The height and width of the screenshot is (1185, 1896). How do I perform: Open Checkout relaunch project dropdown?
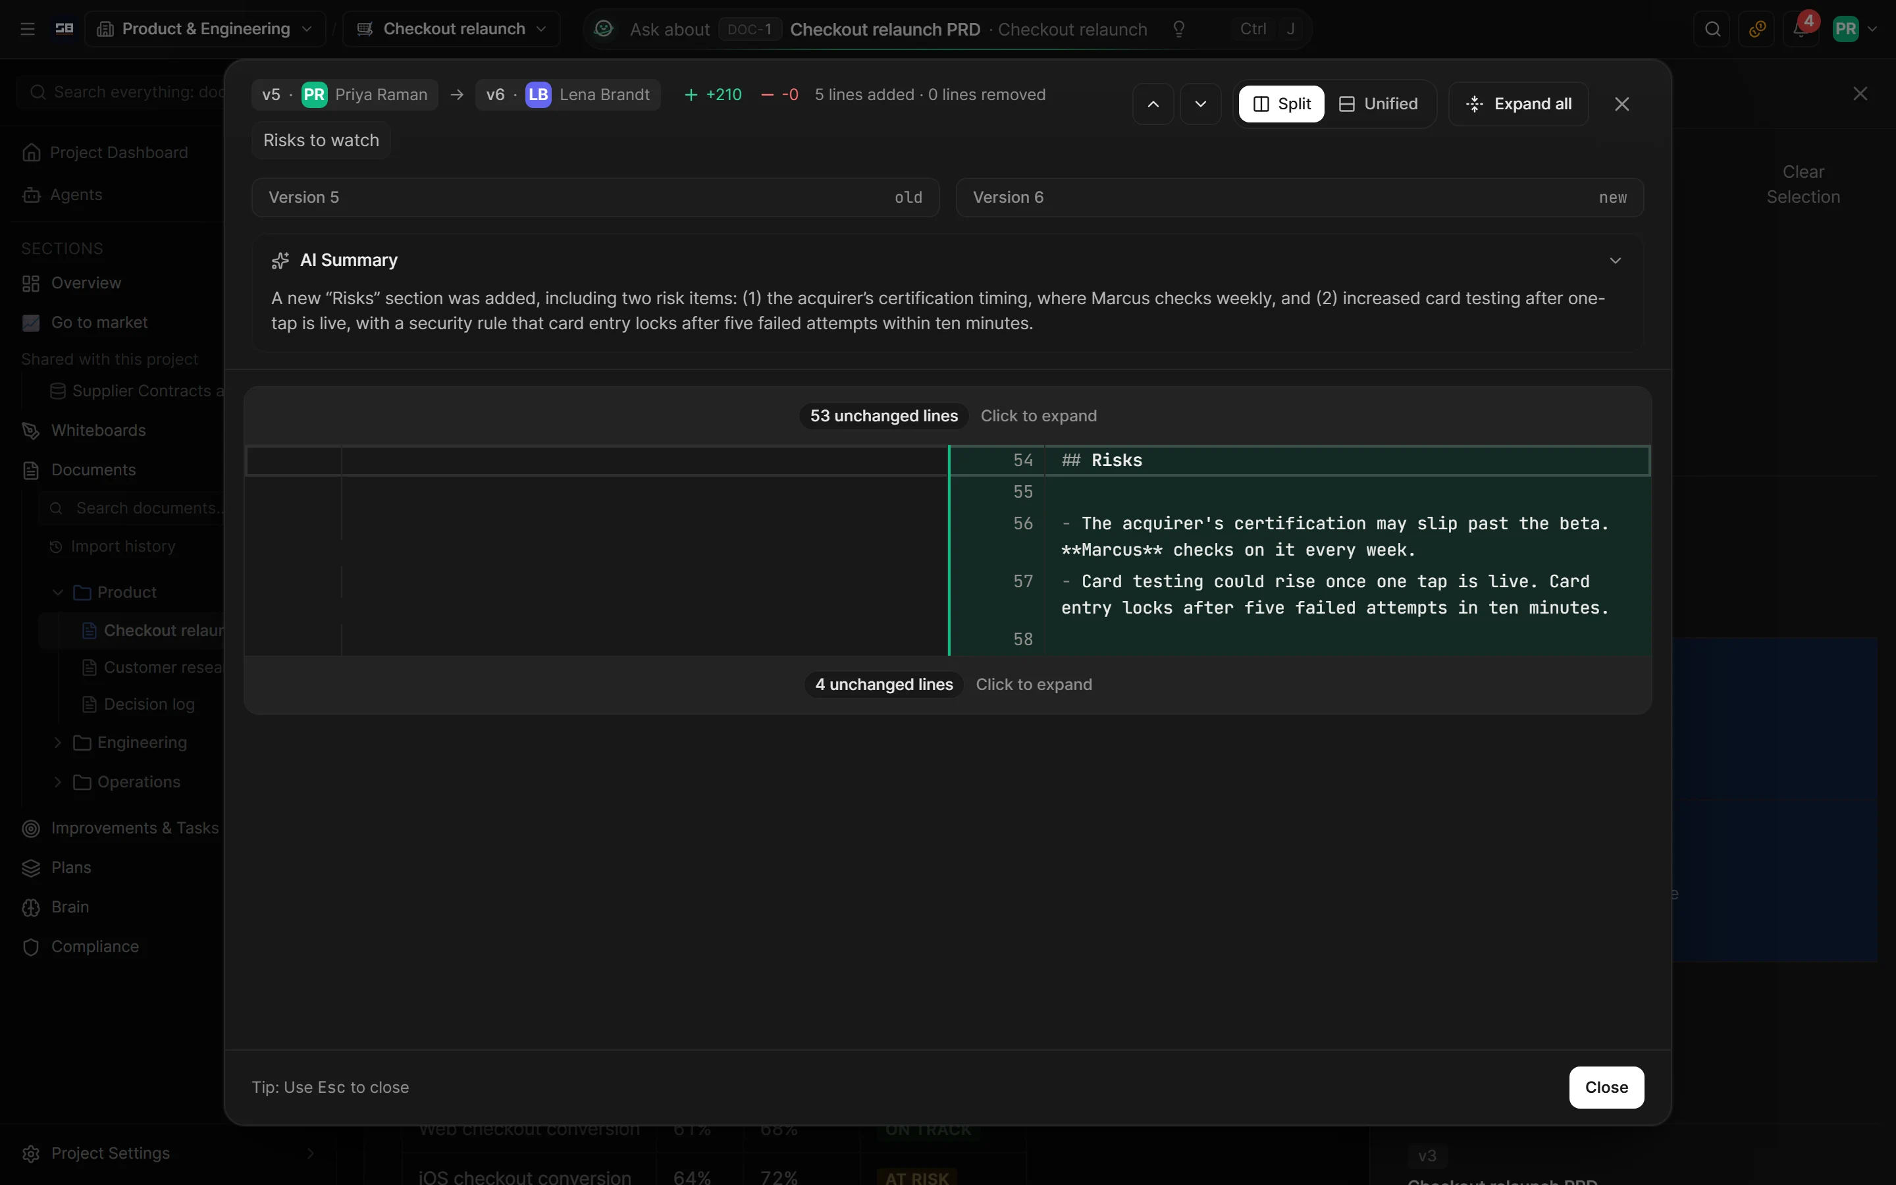click(451, 29)
